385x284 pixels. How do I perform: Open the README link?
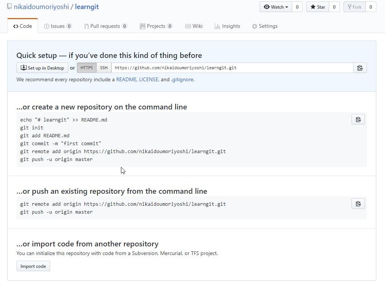point(126,79)
